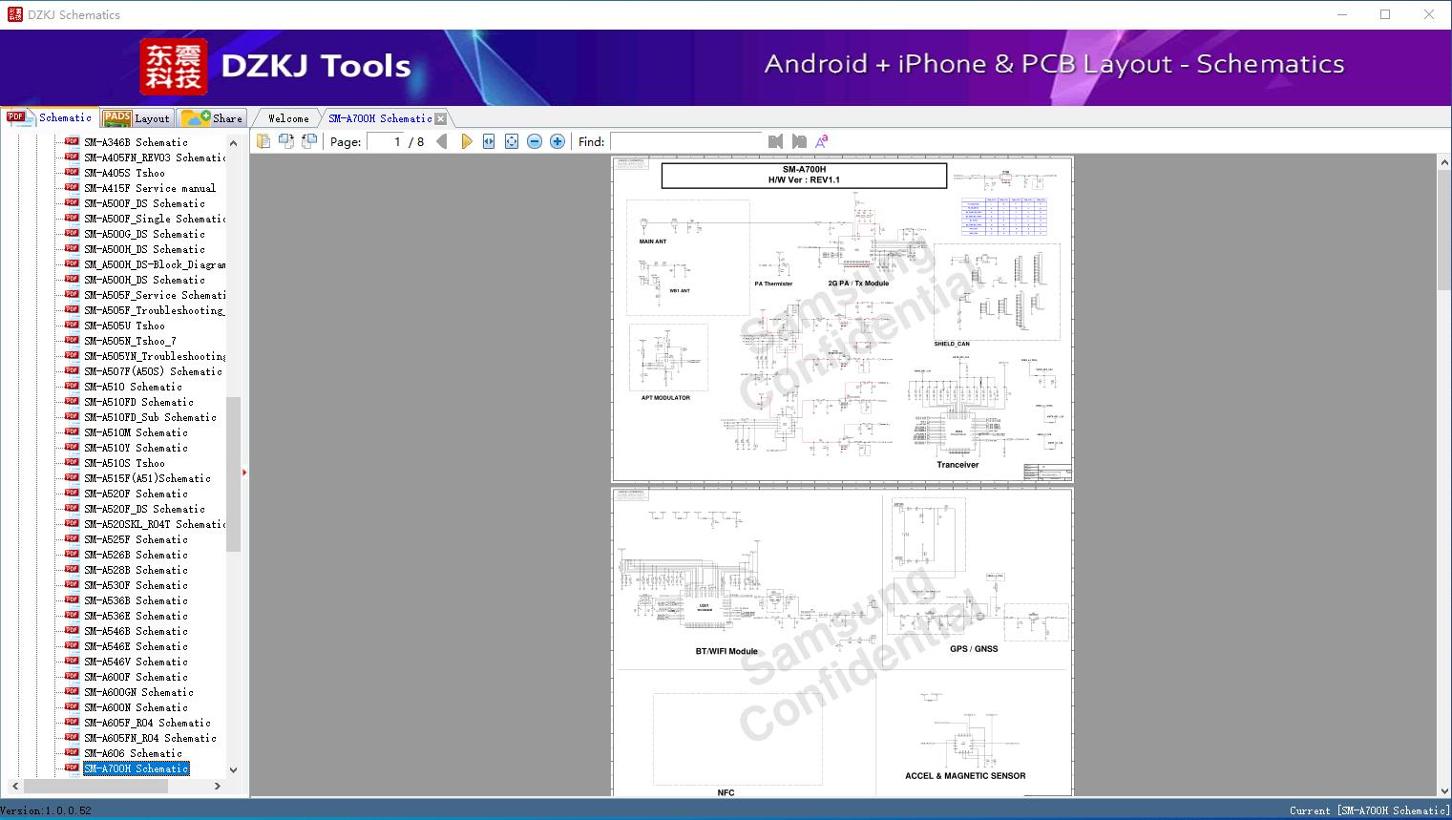Collapse the left panel splitter arrow
The width and height of the screenshot is (1452, 820).
tap(244, 472)
